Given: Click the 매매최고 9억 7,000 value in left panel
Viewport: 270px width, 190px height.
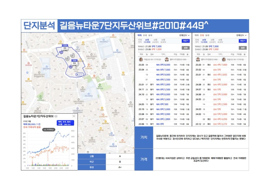Looking at the screenshot, I should [157, 46].
